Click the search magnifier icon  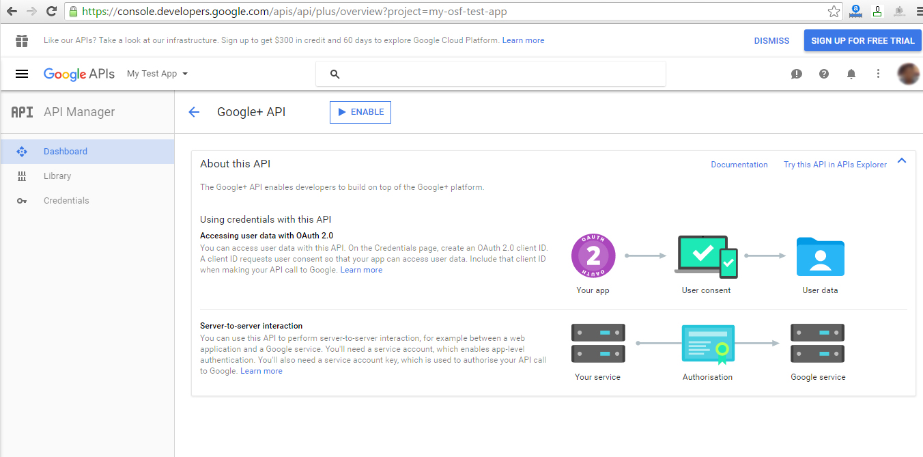335,74
